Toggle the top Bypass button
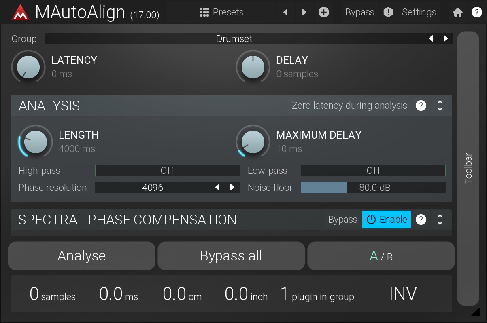 (x=359, y=13)
